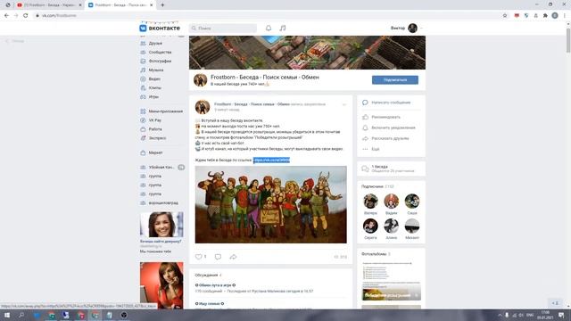Open Сообщества in the left sidebar
Image resolution: width=571 pixels, height=321 pixels.
(160, 52)
